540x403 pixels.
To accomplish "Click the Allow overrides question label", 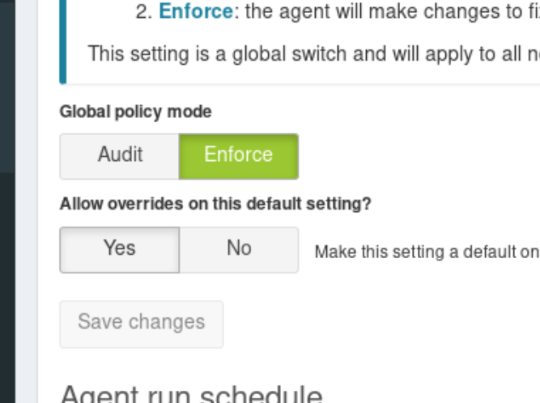I will tap(215, 204).
